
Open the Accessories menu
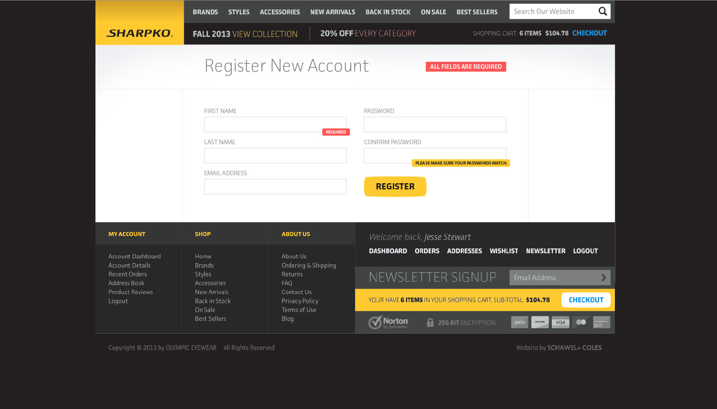click(280, 12)
